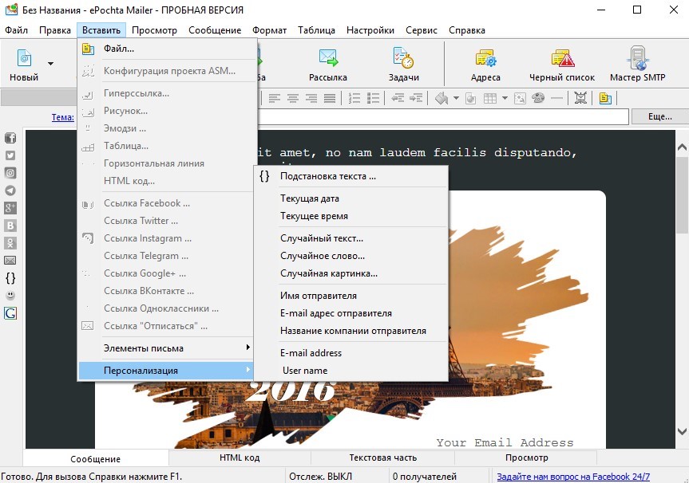
Task: Open the Рассылка mailing toolbar button
Action: tap(328, 65)
